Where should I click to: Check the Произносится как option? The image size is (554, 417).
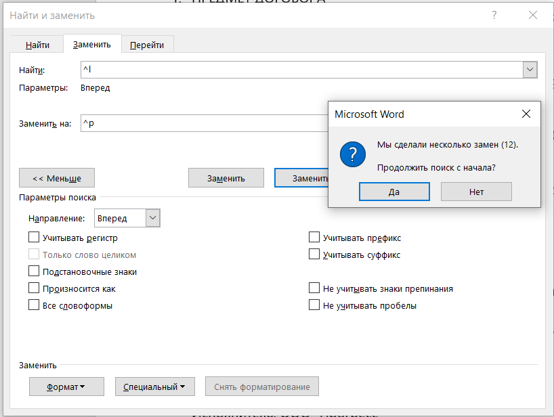pyautogui.click(x=34, y=288)
